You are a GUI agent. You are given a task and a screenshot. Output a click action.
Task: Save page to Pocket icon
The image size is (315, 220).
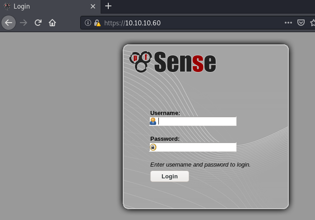point(301,23)
